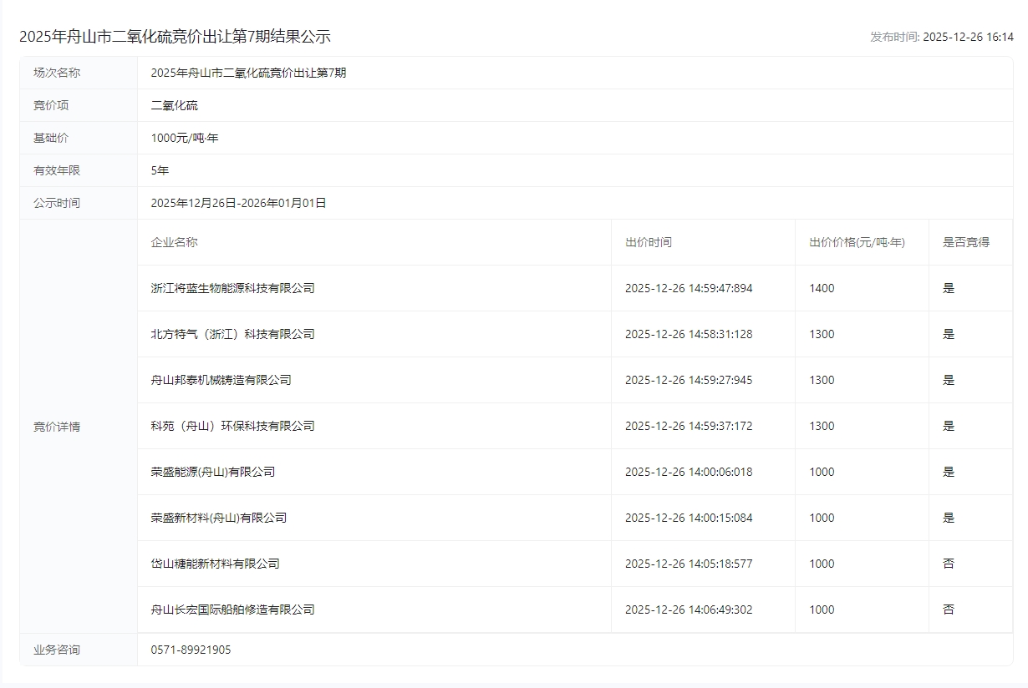Click the consultation phone number 0571-89921905

click(191, 650)
